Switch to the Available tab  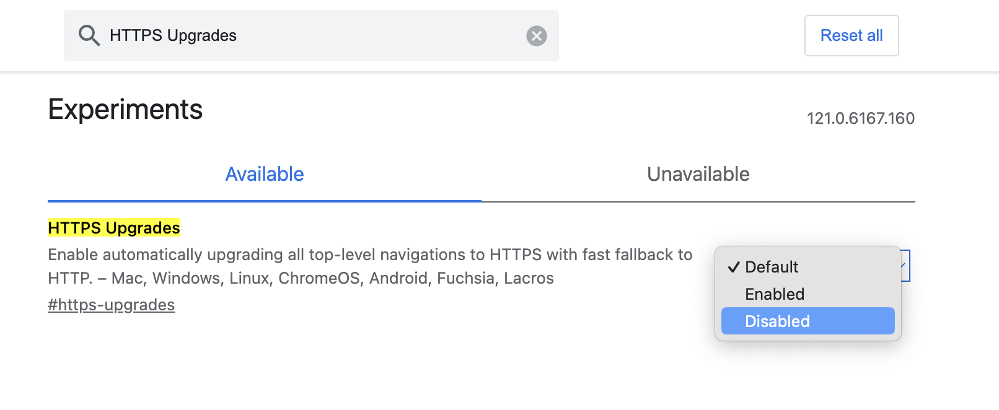tap(265, 174)
